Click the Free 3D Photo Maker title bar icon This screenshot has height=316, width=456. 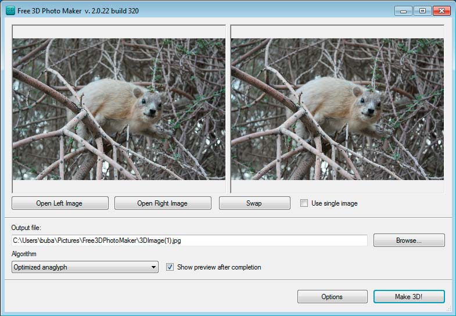click(10, 11)
